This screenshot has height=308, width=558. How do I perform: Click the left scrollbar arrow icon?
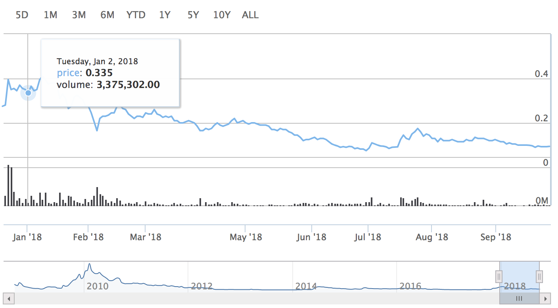[x=9, y=298]
